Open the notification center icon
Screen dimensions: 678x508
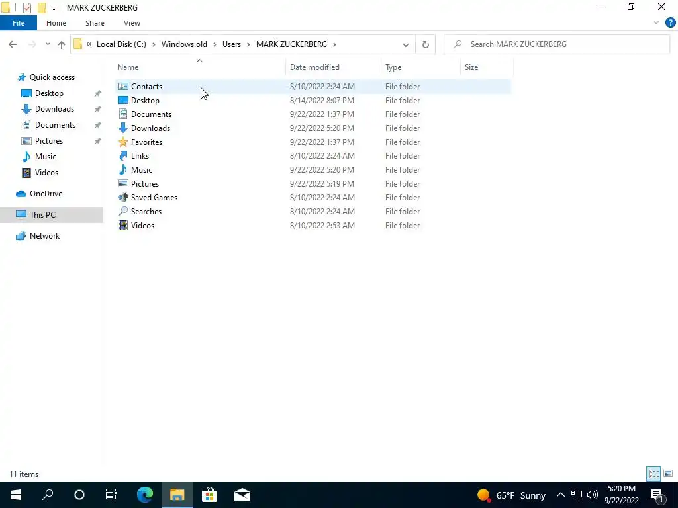[657, 495]
